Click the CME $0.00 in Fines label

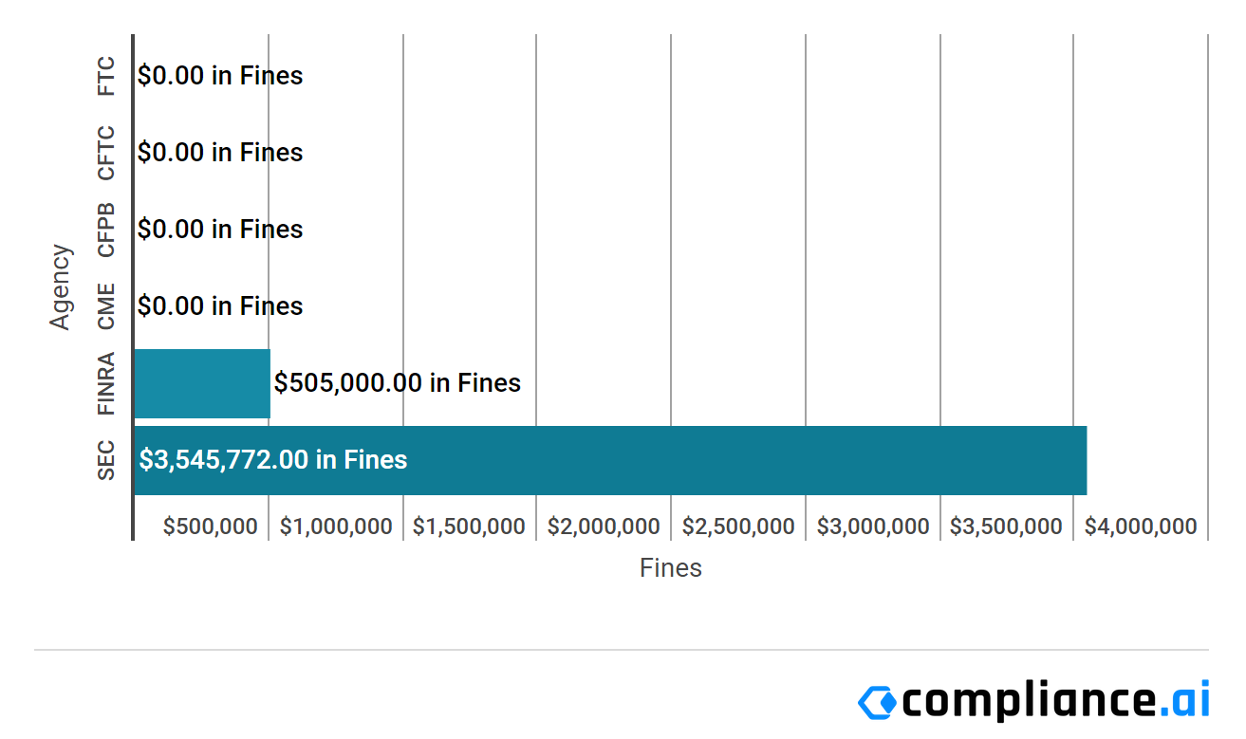coord(220,306)
